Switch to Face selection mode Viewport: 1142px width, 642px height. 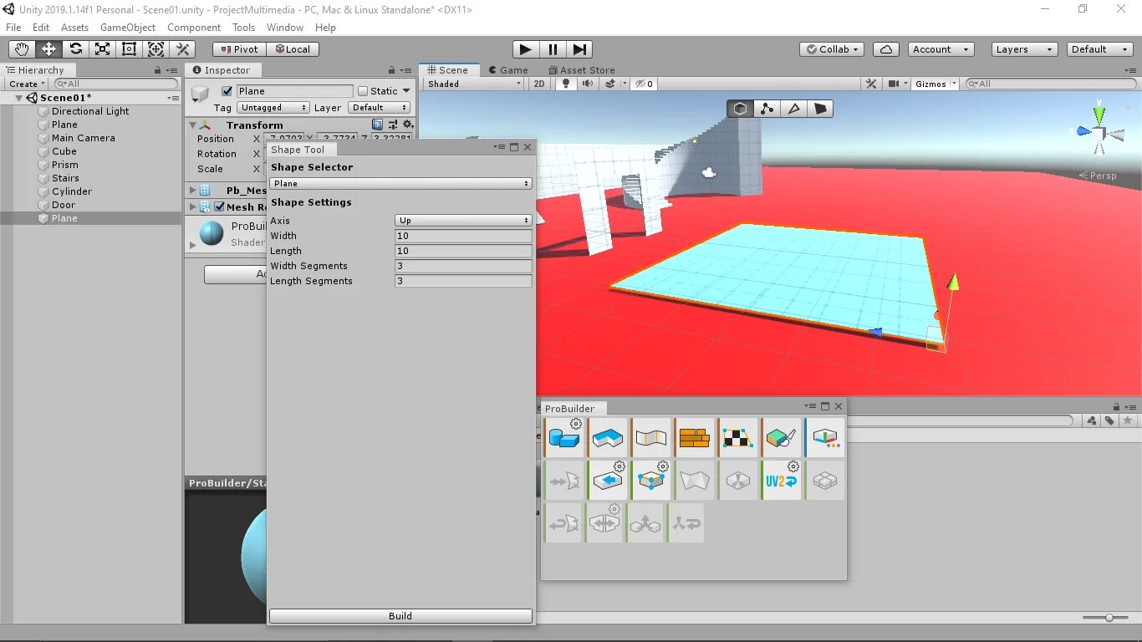click(821, 109)
